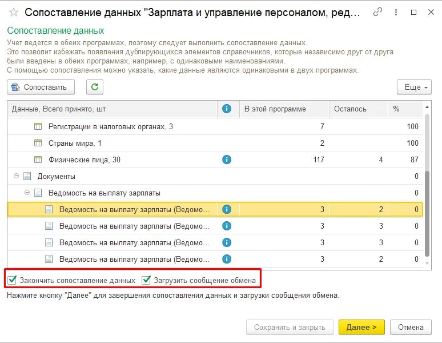Image resolution: width=442 pixels, height=343 pixels.
Task: Click table icon beside Регистрации в налоговых органах
Action: click(38, 126)
